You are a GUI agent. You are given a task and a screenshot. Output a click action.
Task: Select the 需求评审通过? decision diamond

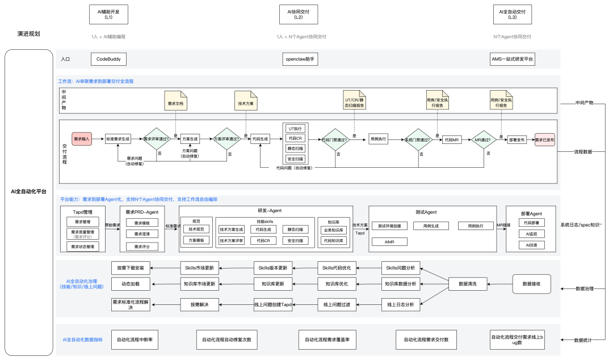157,139
